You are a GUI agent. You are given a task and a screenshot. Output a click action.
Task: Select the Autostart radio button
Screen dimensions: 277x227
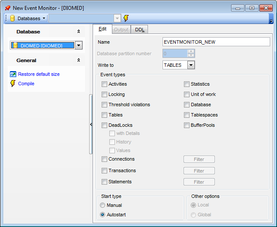click(x=102, y=215)
